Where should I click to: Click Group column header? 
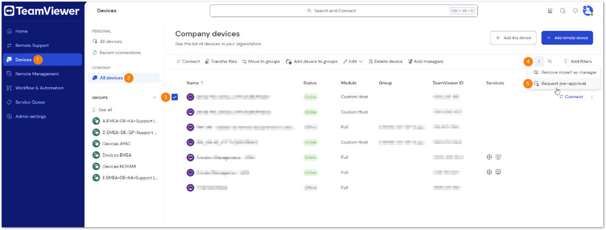click(385, 83)
